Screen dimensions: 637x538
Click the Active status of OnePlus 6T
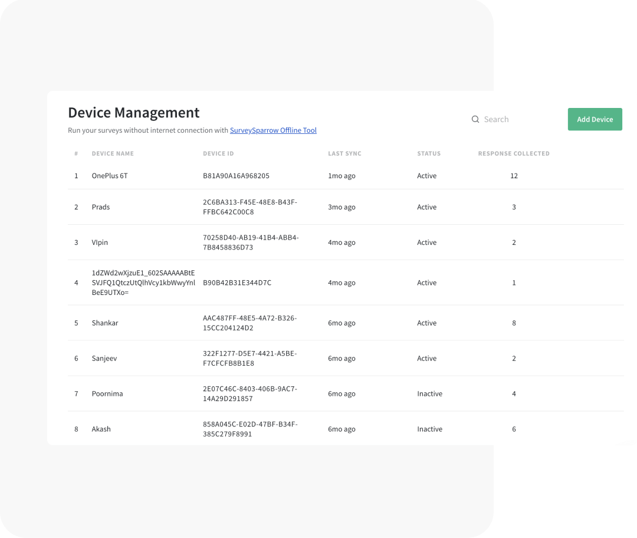tap(427, 175)
